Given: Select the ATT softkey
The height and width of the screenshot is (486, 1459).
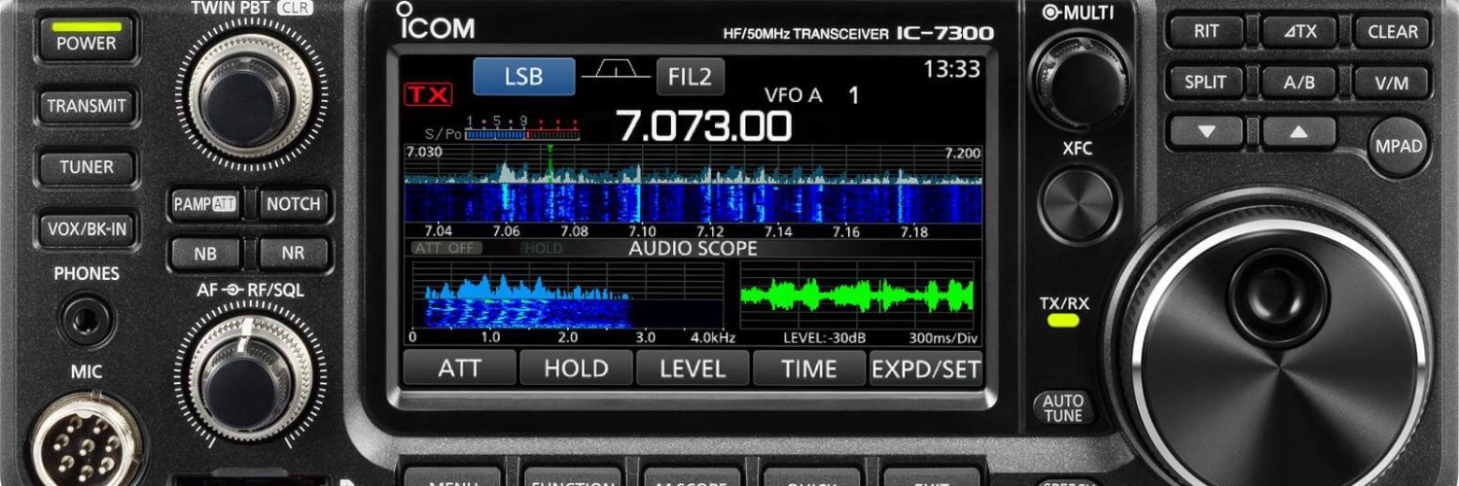Looking at the screenshot, I should tap(459, 368).
